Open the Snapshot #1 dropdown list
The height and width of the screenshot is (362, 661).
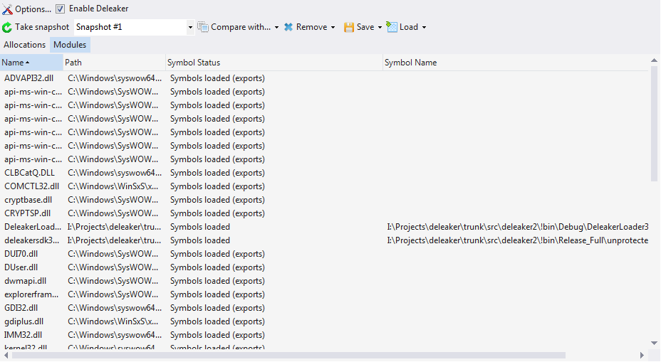click(190, 27)
